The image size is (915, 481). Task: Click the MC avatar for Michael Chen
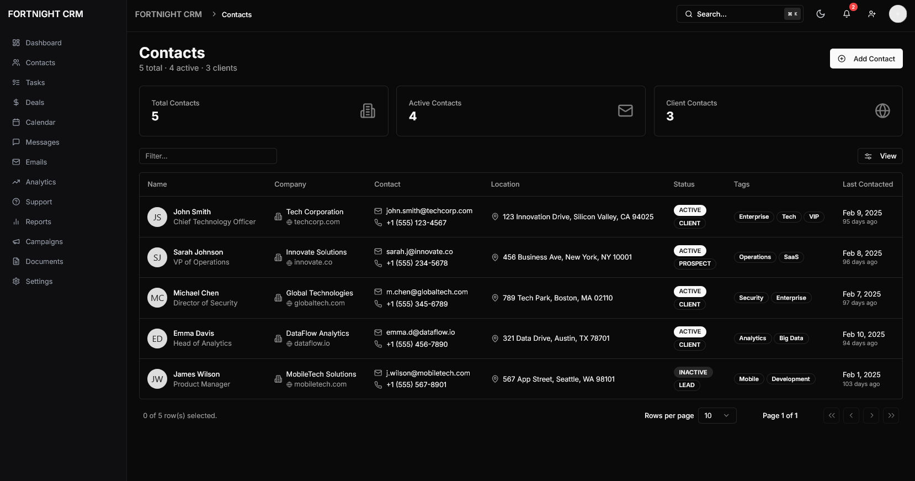click(157, 298)
